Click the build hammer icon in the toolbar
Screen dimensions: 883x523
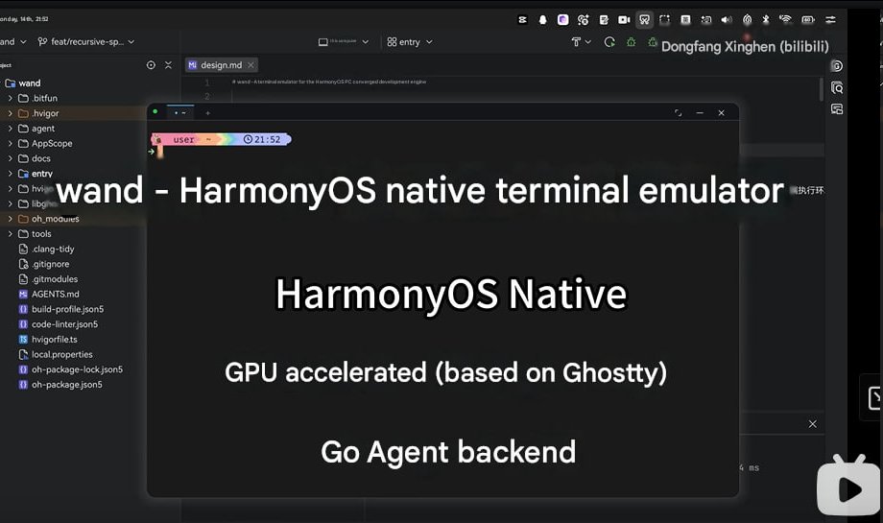point(576,41)
